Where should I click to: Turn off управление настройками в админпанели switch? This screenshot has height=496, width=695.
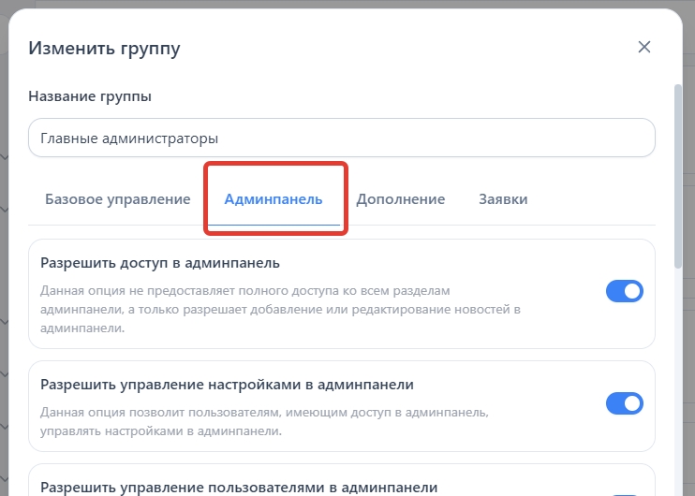pyautogui.click(x=625, y=403)
